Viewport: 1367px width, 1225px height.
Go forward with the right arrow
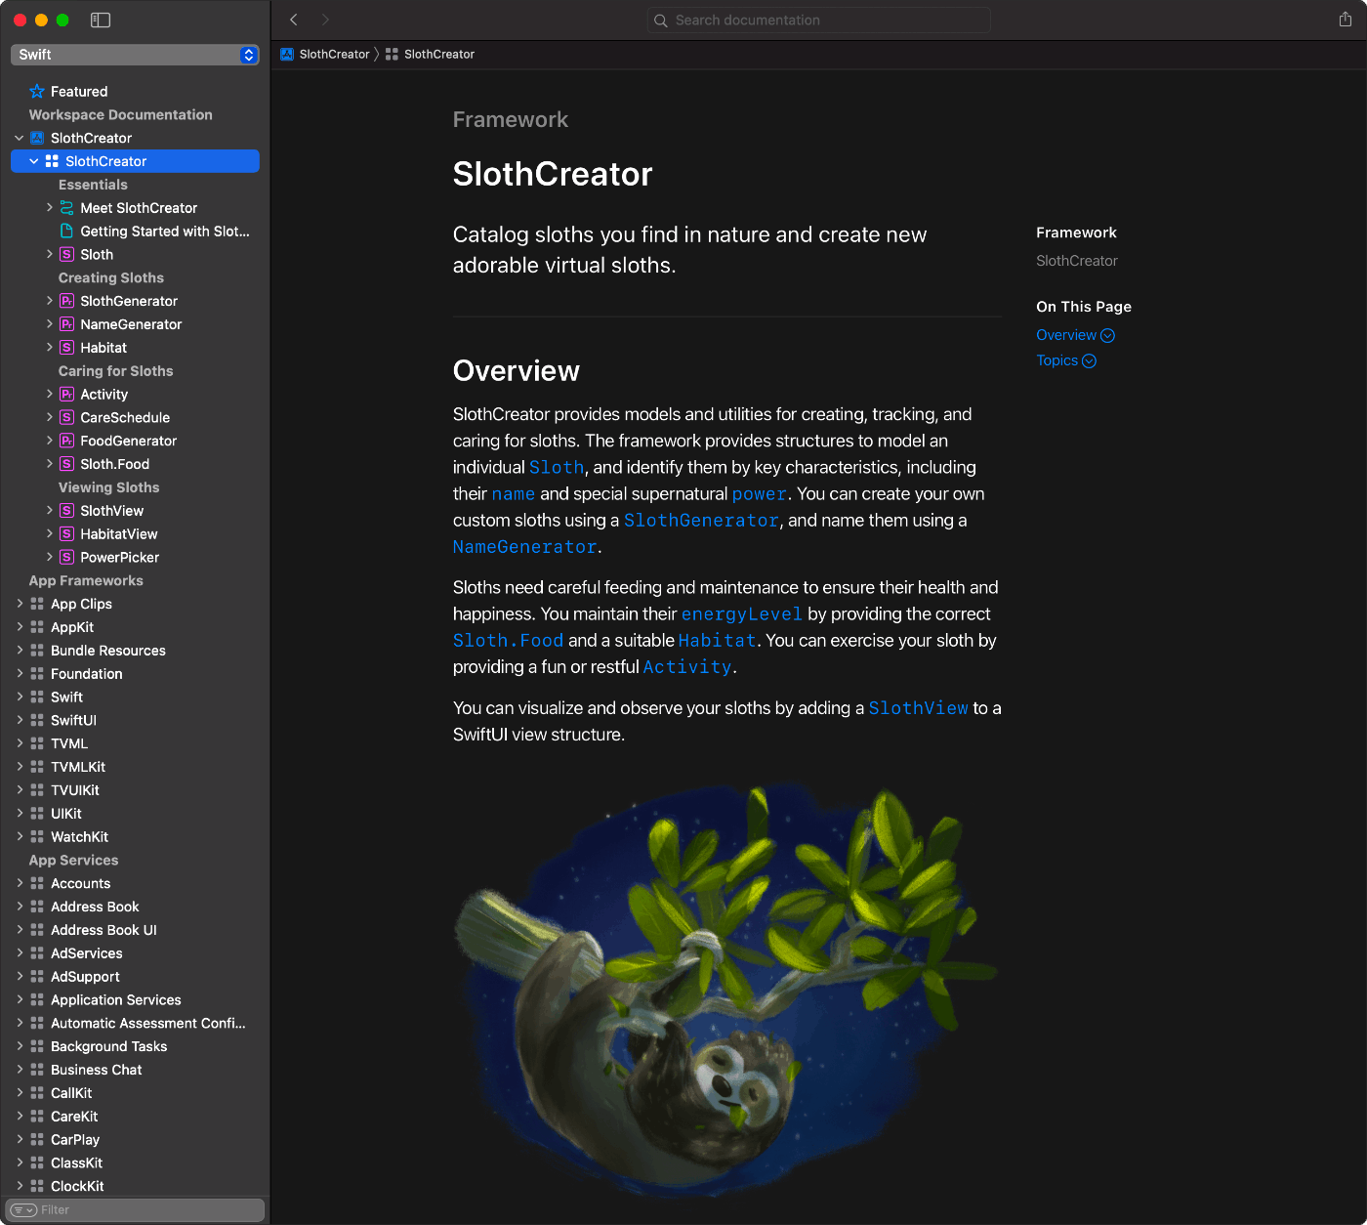coord(325,20)
